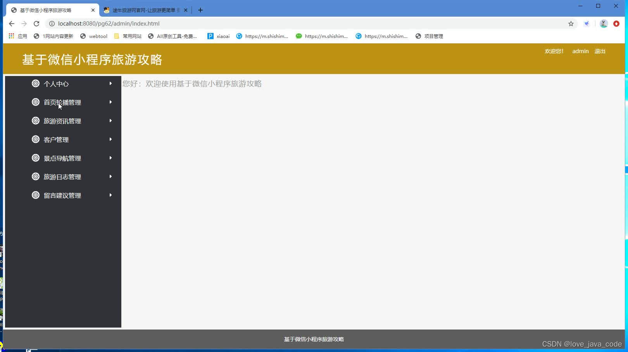Click the page reload icon
Image resolution: width=628 pixels, height=352 pixels.
coord(36,24)
